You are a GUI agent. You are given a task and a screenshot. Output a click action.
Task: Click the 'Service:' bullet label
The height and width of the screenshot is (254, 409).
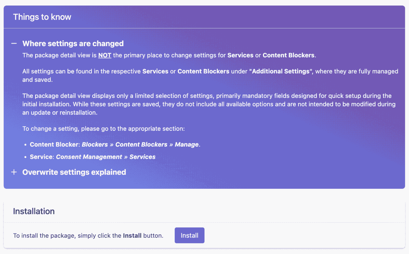42,157
